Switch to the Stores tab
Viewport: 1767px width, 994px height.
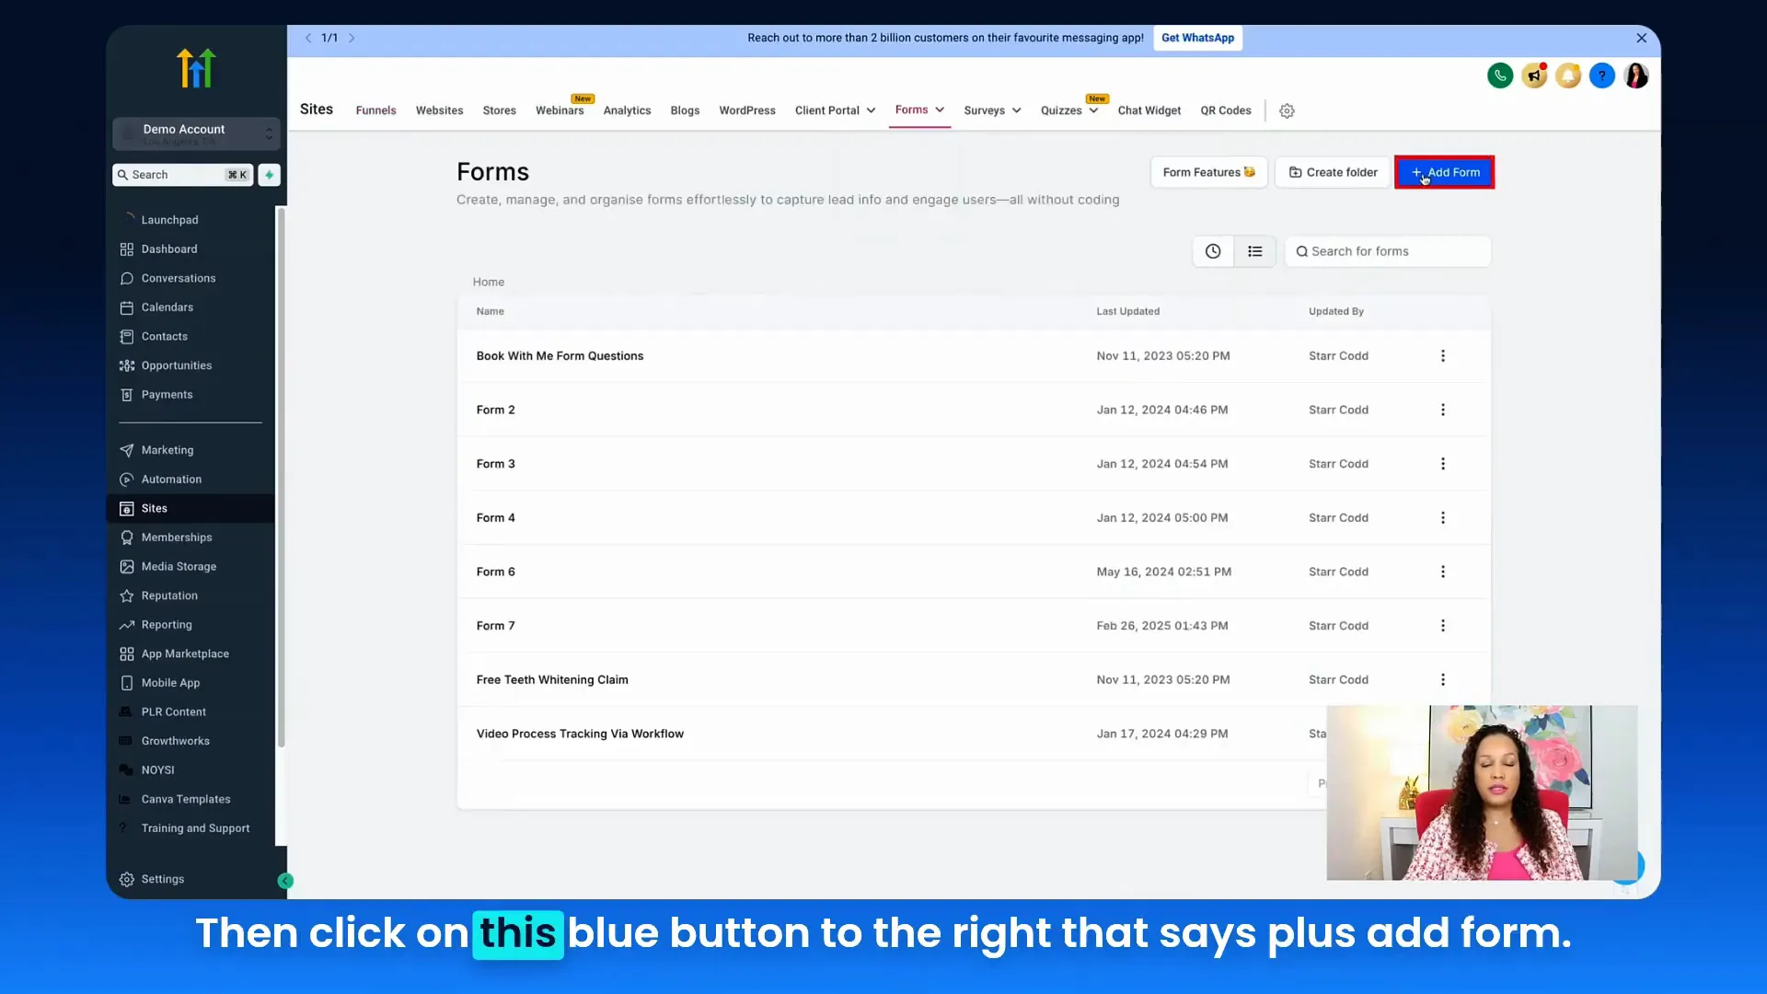pyautogui.click(x=499, y=110)
